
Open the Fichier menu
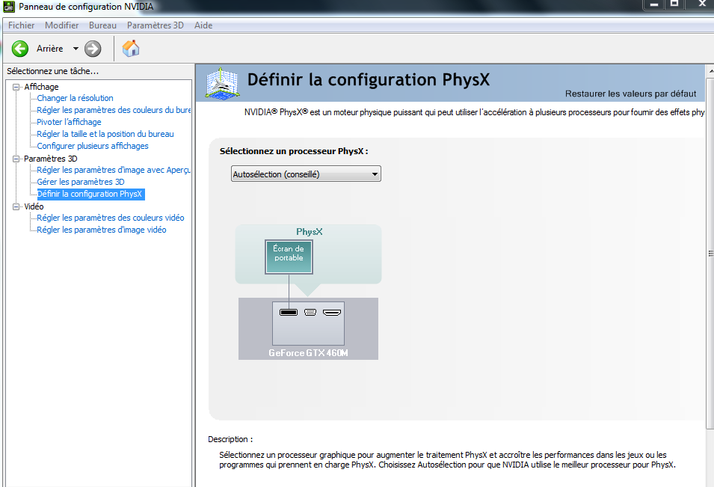[21, 25]
